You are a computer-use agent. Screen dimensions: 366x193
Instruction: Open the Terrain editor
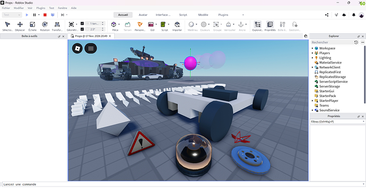tap(127, 26)
